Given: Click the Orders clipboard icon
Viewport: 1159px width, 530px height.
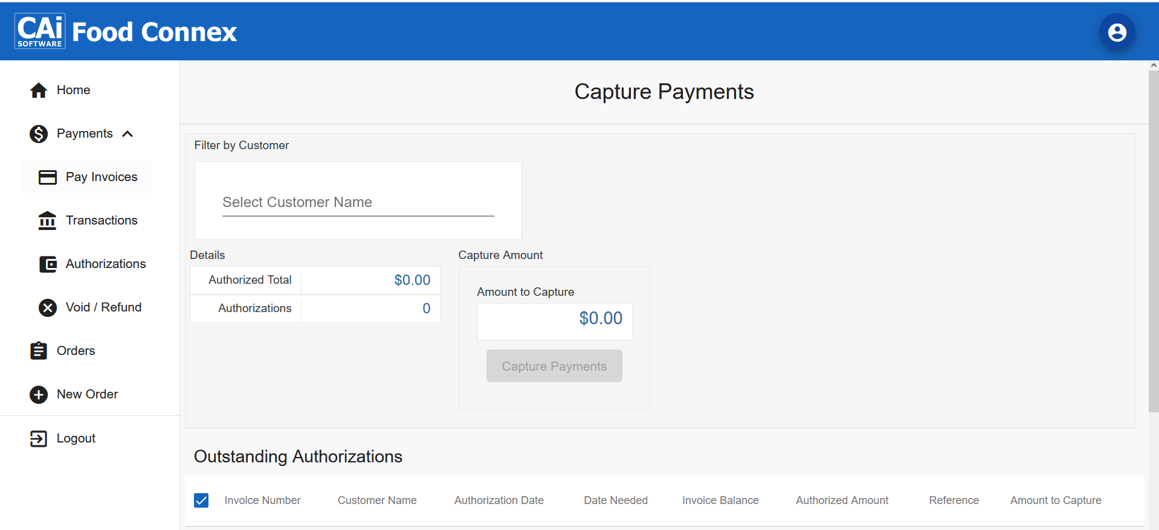Looking at the screenshot, I should coord(39,351).
